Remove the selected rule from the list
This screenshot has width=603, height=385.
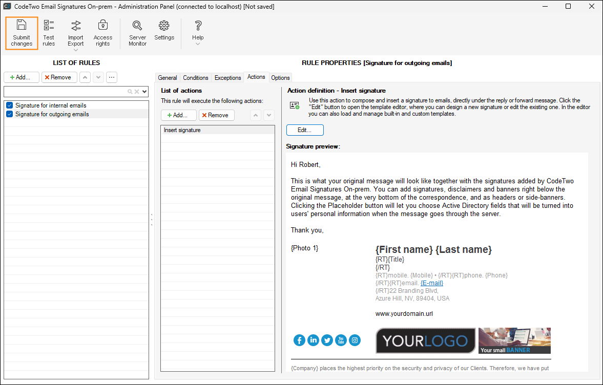tap(59, 77)
